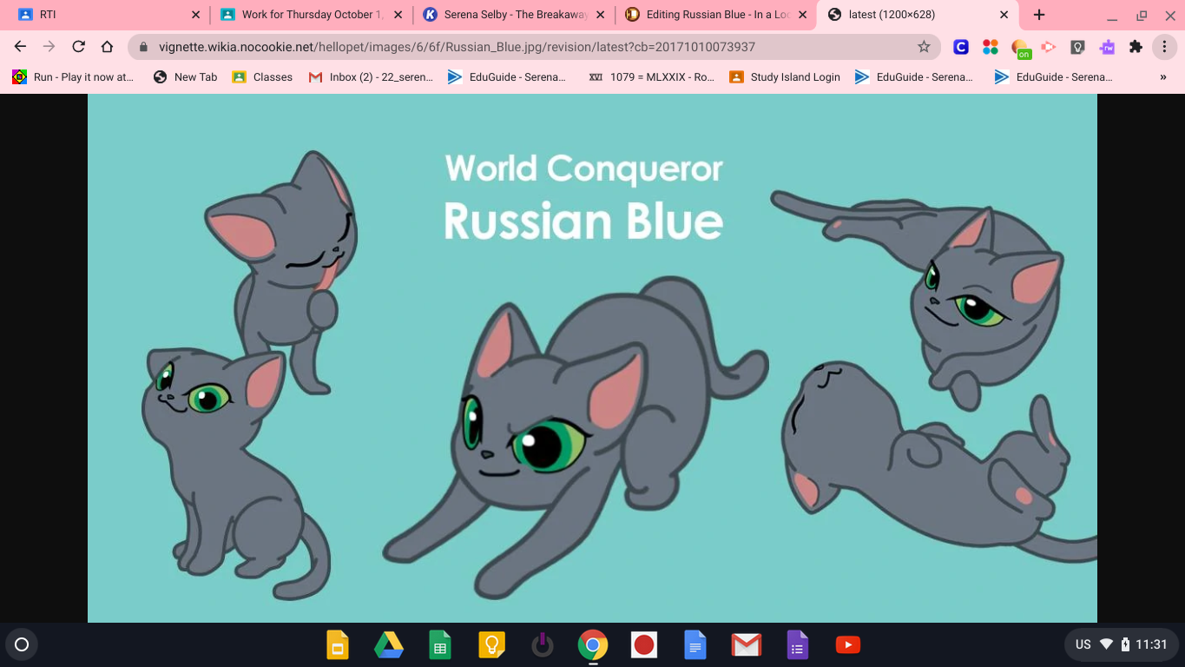Click the Wi-Fi status icon
Viewport: 1185px width, 667px height.
click(1106, 644)
